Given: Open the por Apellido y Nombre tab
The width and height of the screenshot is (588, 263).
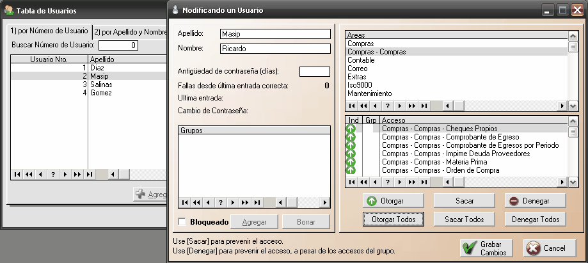Looking at the screenshot, I should coord(131,31).
